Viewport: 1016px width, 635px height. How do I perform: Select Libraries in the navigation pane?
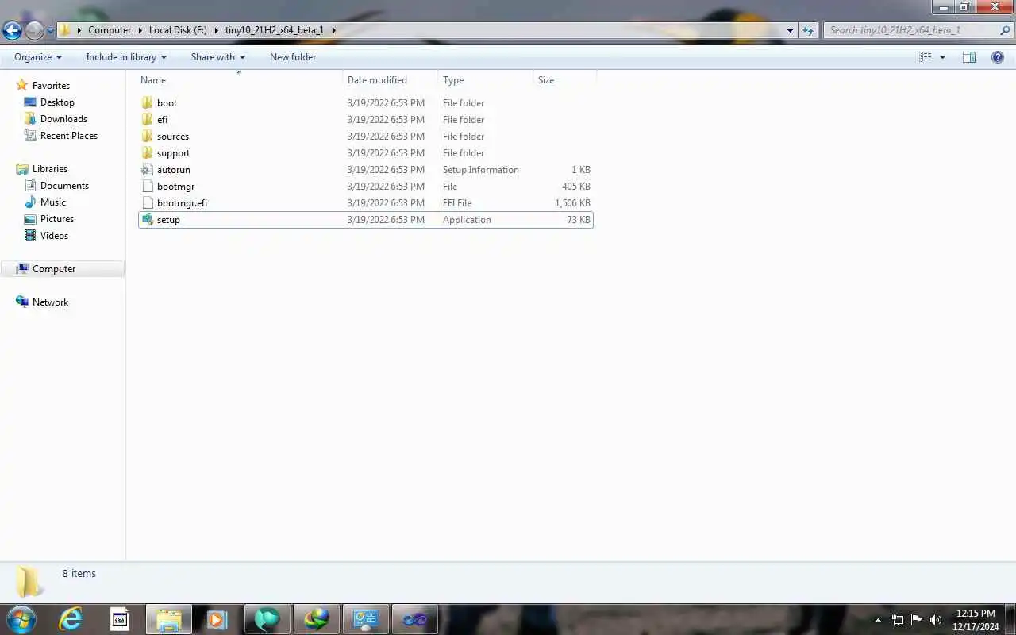(50, 169)
